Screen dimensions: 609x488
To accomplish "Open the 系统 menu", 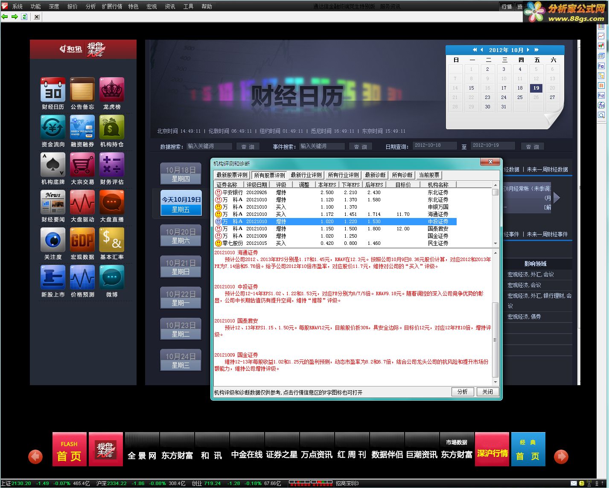I will point(17,6).
